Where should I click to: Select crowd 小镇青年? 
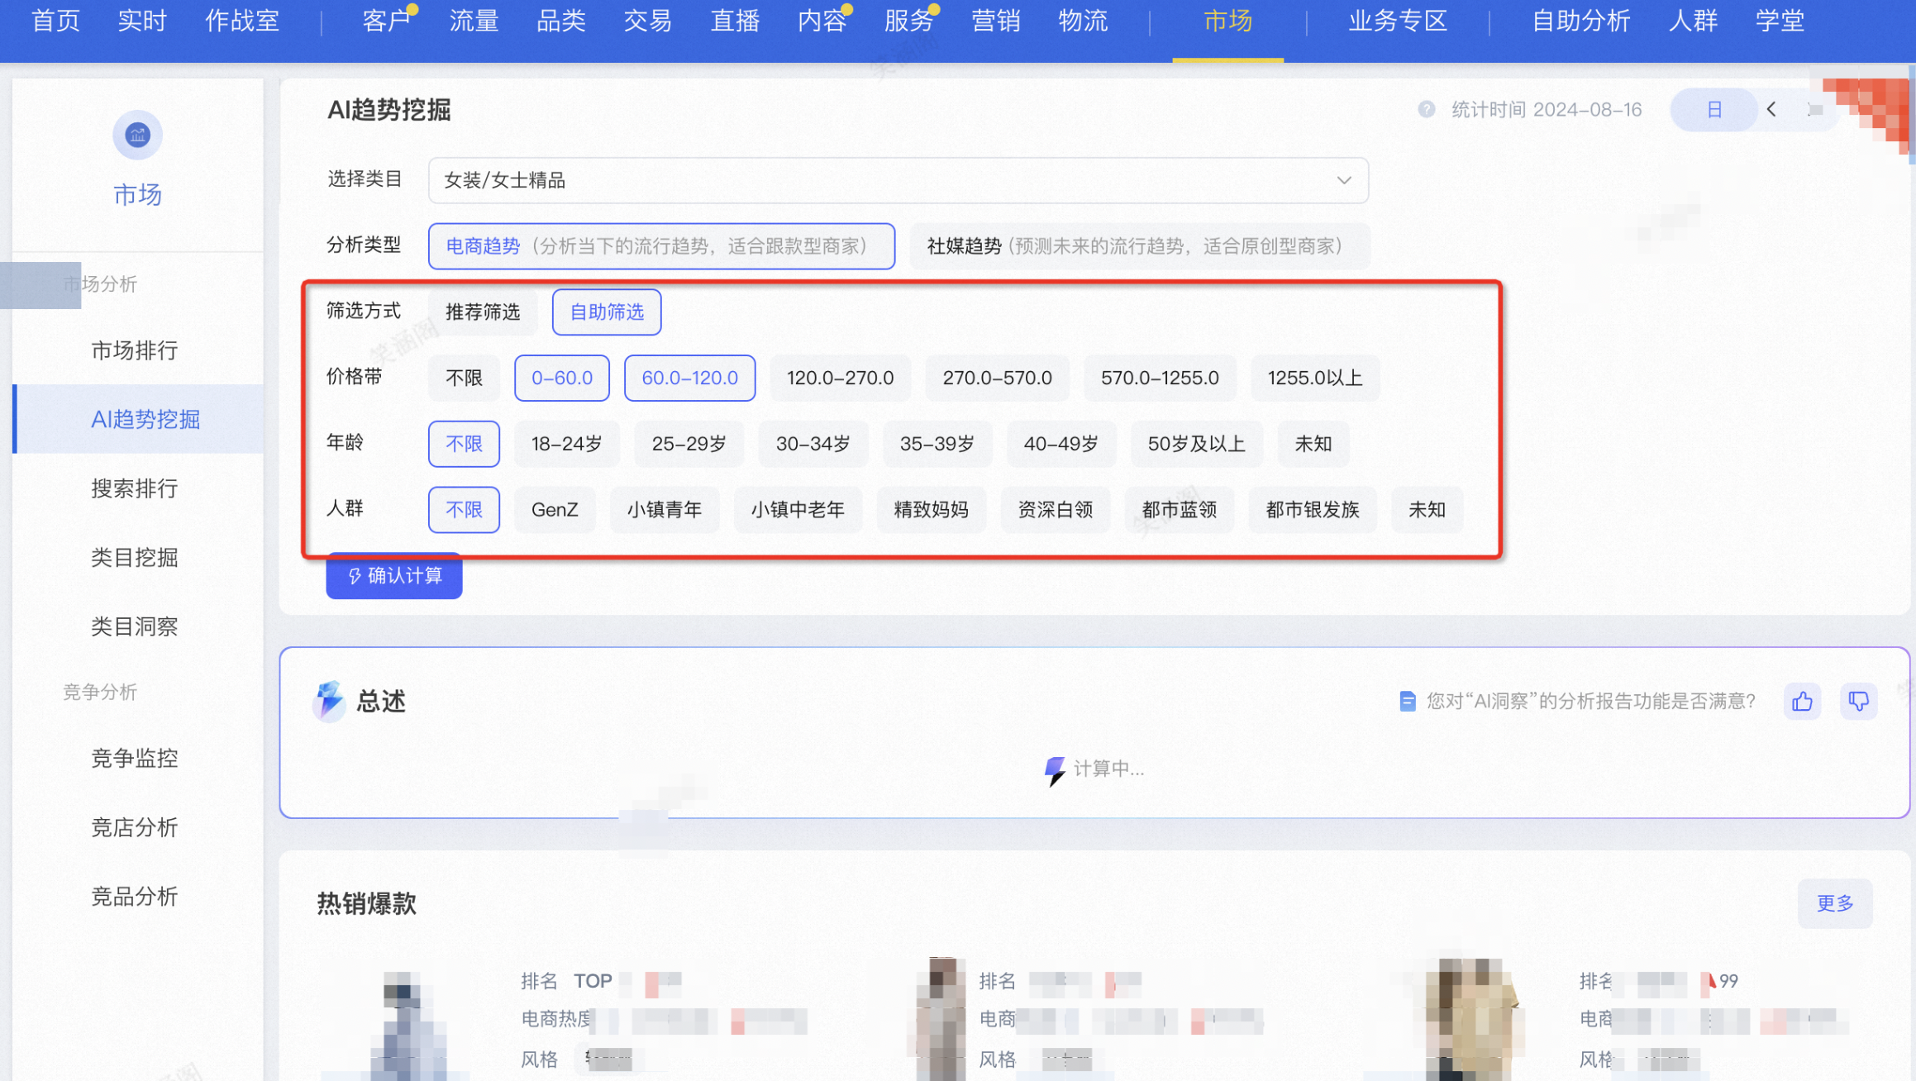(x=664, y=511)
